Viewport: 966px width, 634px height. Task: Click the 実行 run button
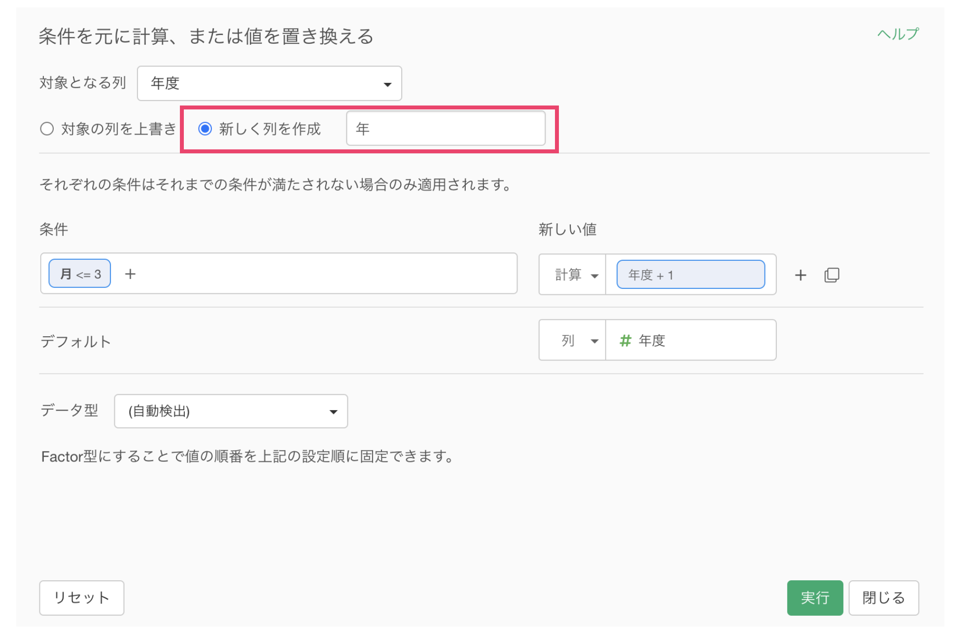[x=814, y=598]
